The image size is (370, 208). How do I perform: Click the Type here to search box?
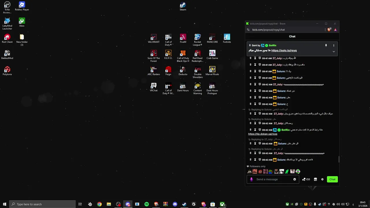tap(42, 204)
